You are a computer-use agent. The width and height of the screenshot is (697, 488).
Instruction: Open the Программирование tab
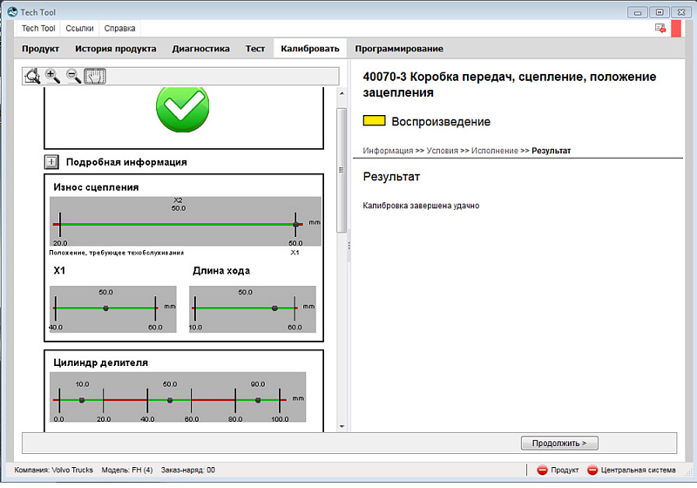(399, 49)
